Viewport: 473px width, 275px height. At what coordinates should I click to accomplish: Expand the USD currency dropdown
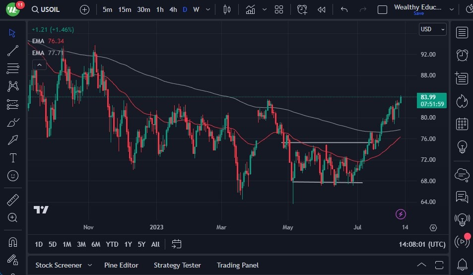click(433, 29)
